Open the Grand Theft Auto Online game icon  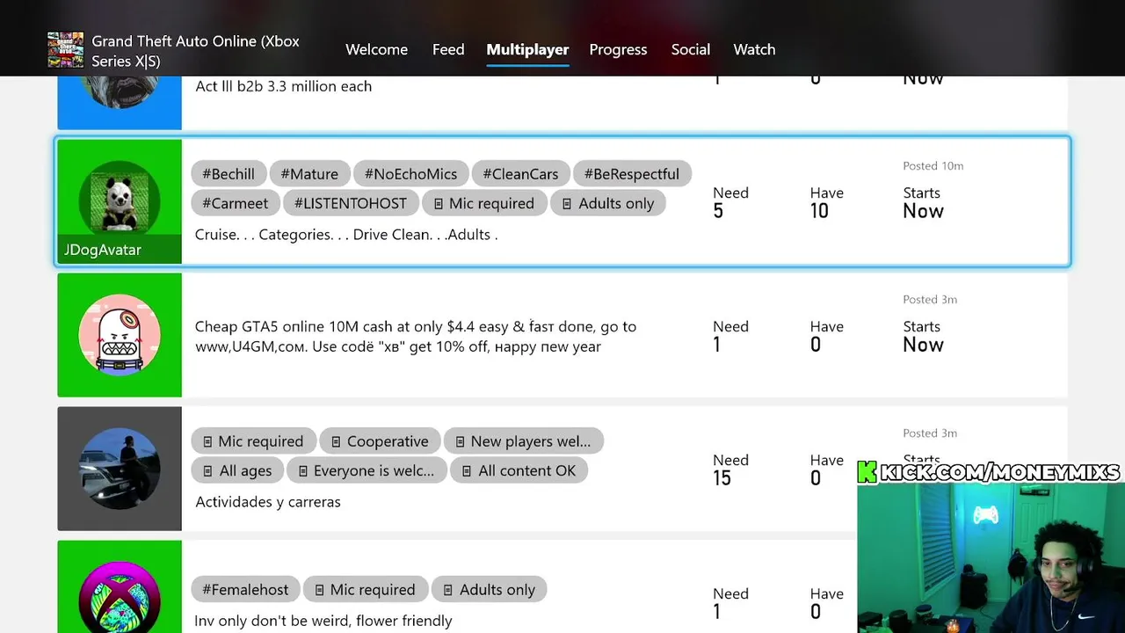(65, 50)
